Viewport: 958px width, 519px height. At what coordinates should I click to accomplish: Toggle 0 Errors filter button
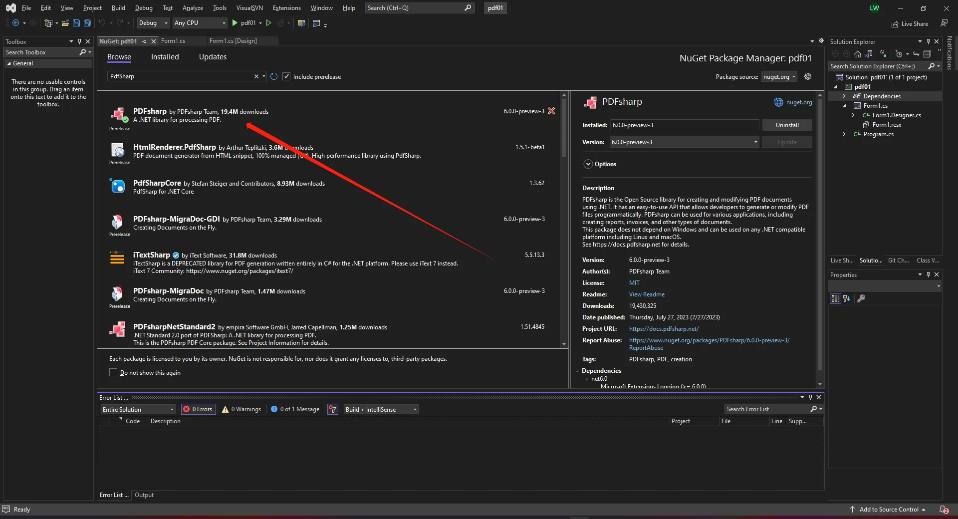199,409
